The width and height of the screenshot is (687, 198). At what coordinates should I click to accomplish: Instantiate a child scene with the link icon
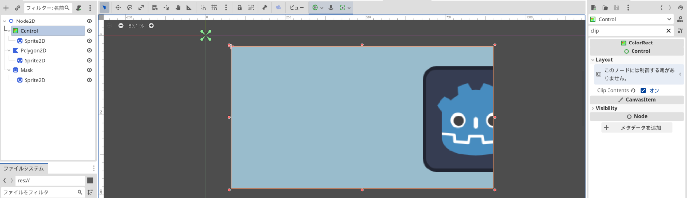click(17, 8)
